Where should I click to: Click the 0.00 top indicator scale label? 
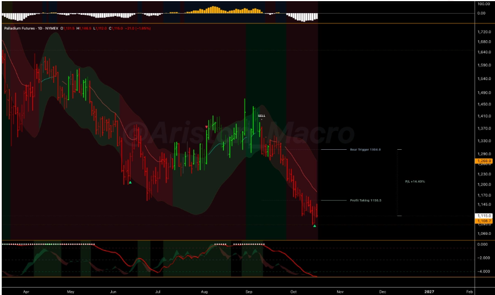(x=481, y=13)
